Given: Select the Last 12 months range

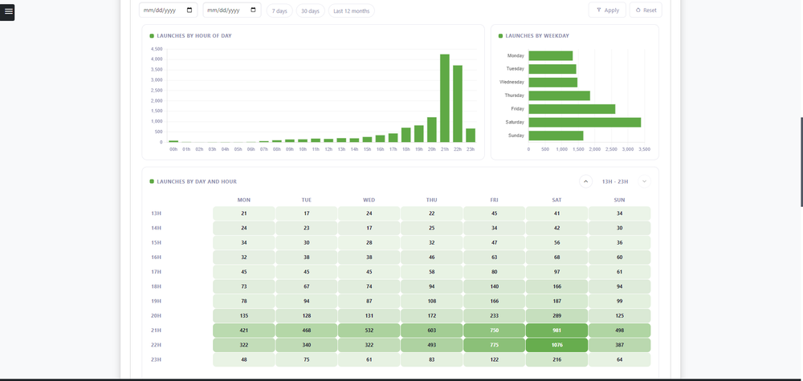Looking at the screenshot, I should [352, 10].
